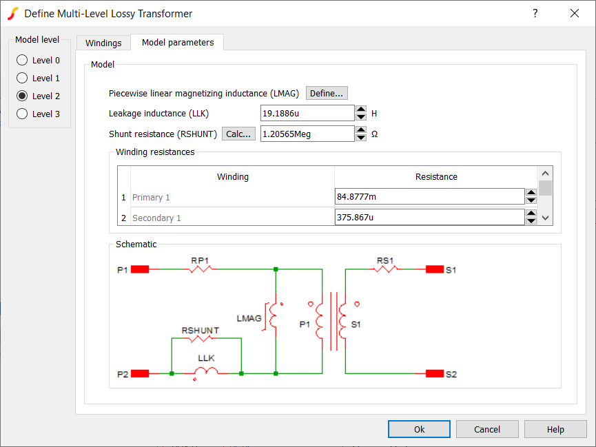
Task: Open the Model parameters tab
Action: click(x=178, y=42)
